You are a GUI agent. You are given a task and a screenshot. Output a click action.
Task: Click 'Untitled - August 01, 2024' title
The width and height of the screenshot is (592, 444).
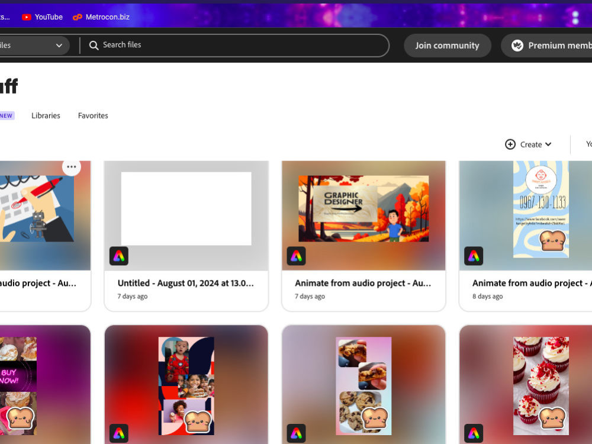[x=185, y=283]
